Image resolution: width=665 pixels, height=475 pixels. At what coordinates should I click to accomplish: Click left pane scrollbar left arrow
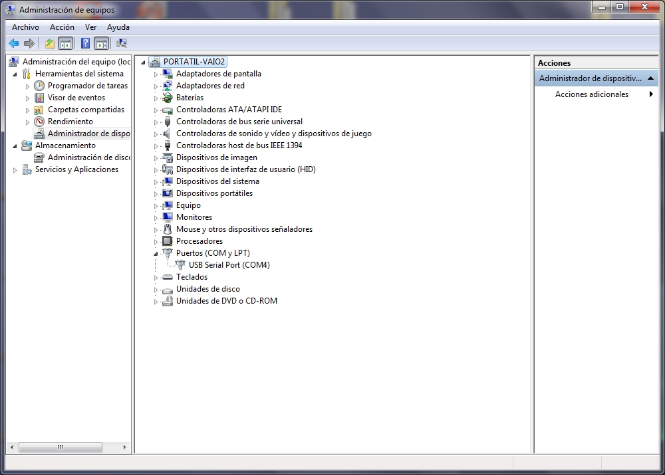tap(12, 447)
